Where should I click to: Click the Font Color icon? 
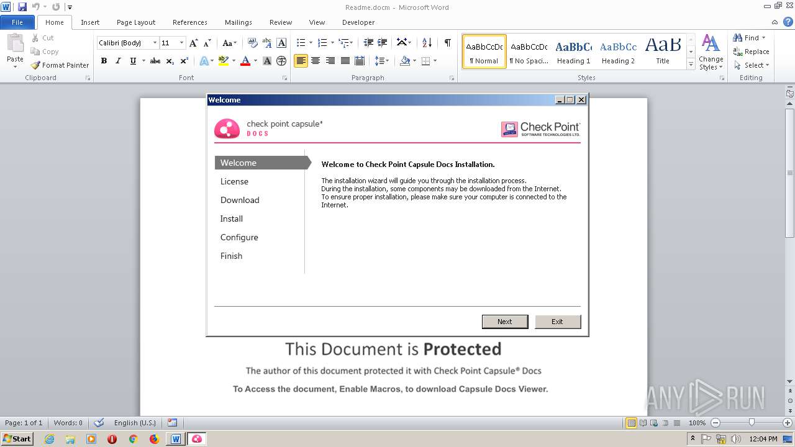(x=245, y=61)
